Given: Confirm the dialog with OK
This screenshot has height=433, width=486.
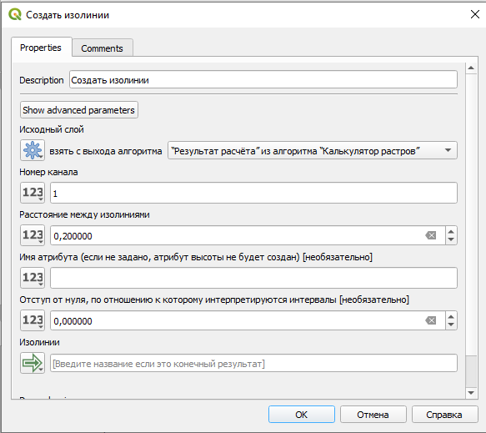Looking at the screenshot, I should (x=301, y=415).
